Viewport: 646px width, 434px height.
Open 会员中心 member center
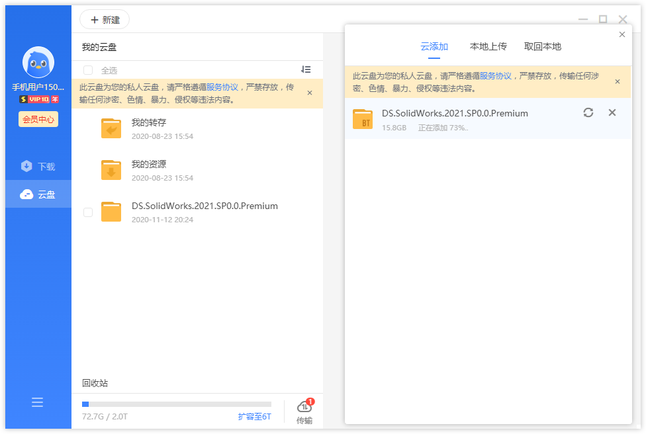coord(38,119)
